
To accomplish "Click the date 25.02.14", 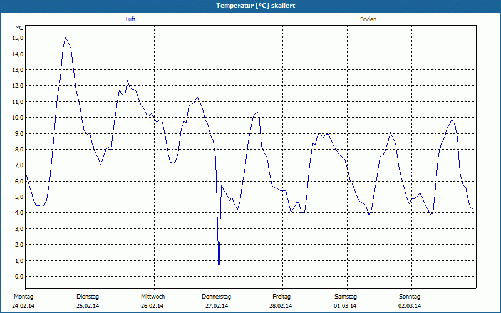I will [x=88, y=306].
